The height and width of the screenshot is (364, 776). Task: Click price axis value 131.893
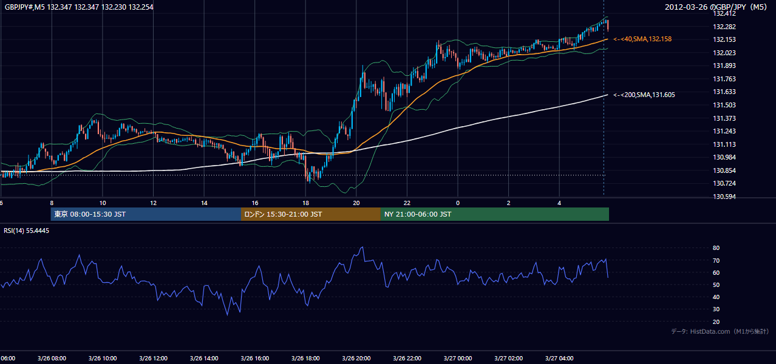click(x=724, y=66)
